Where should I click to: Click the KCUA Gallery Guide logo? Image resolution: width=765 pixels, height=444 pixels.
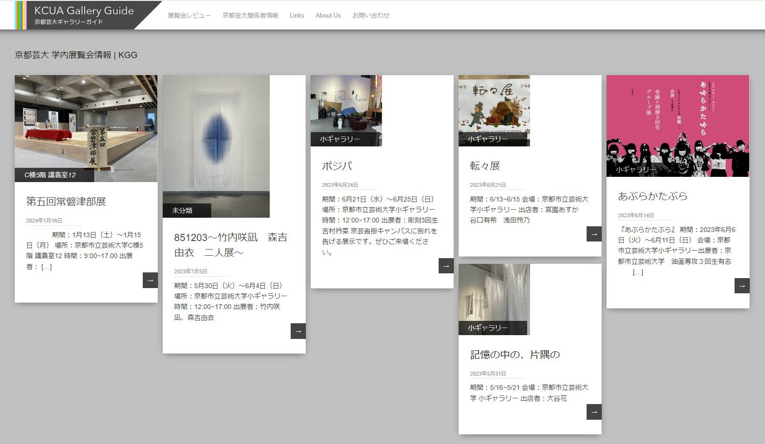[84, 15]
